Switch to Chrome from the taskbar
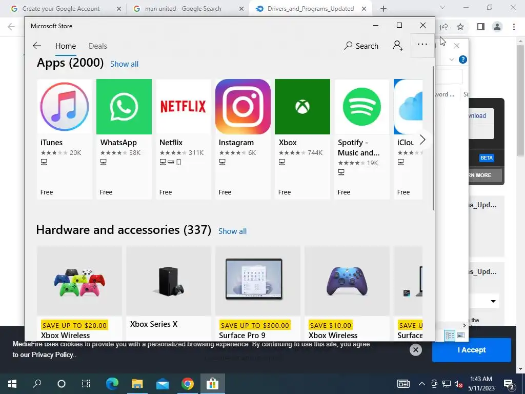This screenshot has height=394, width=525. click(188, 384)
